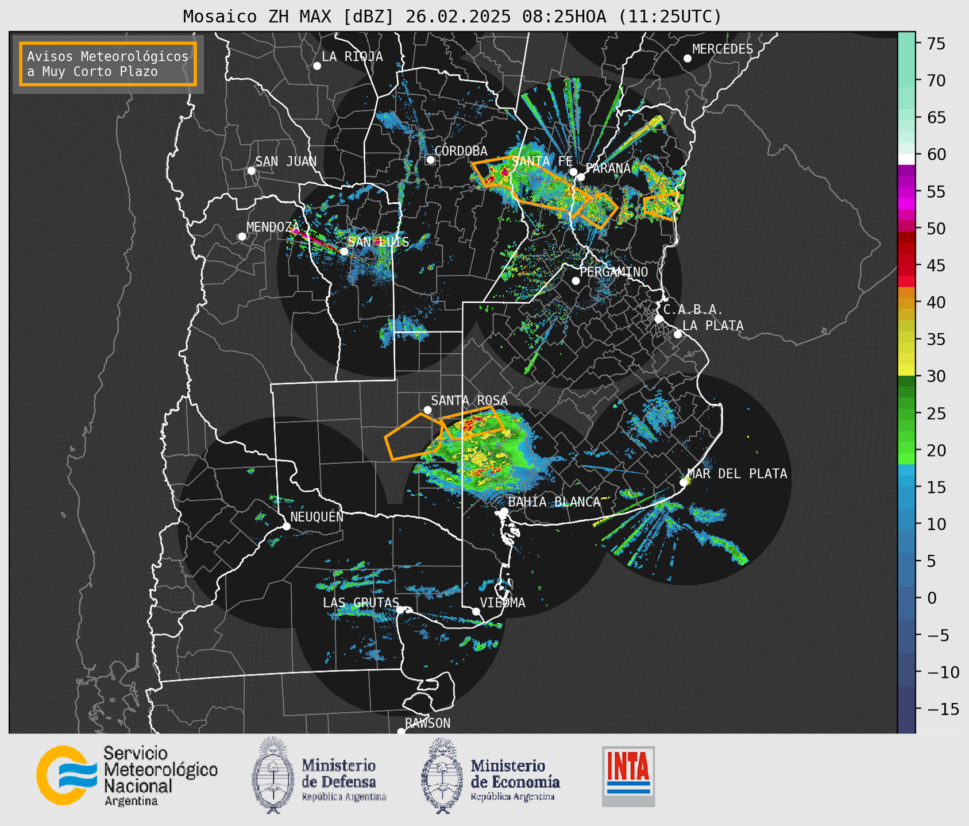Click the 65 tick label on the colorbar

coord(936,118)
